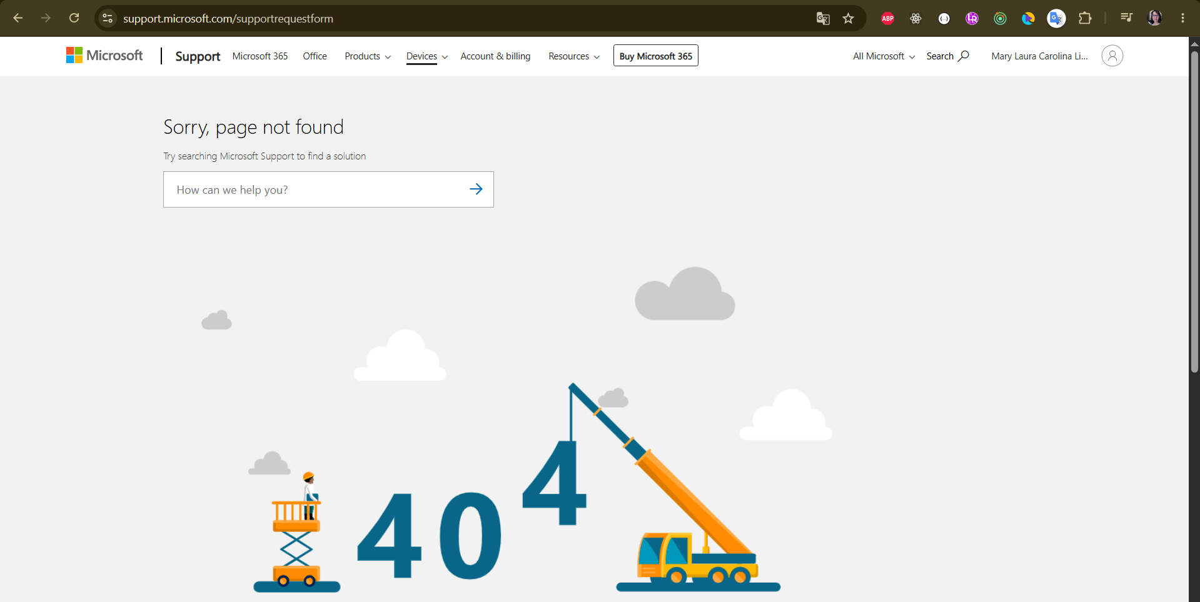Click the browser back arrow
This screenshot has width=1200, height=602.
18,18
